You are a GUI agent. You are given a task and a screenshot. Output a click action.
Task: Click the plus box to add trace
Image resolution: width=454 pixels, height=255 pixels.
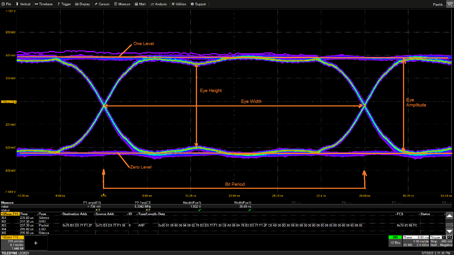pos(35,242)
